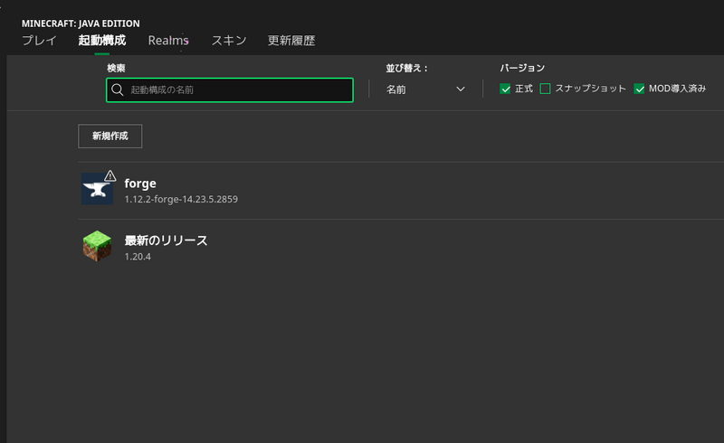724x443 pixels.
Task: Focus the 起動構成の名前 search field
Action: coord(230,90)
